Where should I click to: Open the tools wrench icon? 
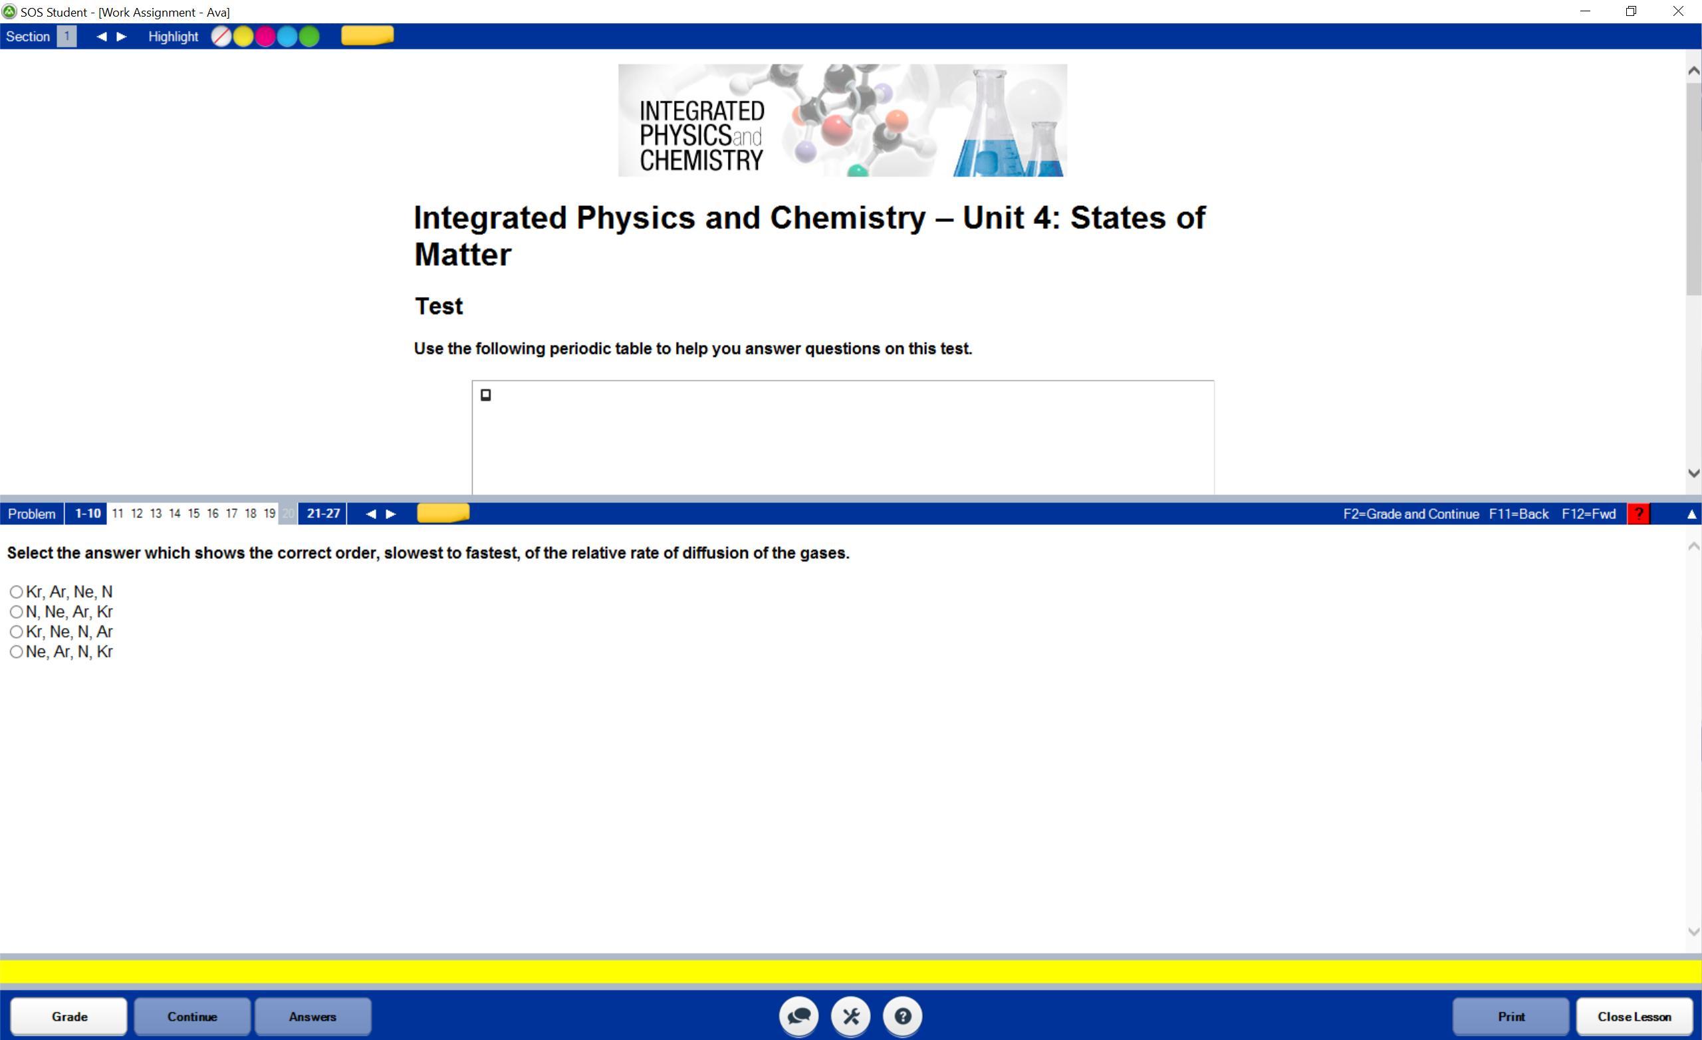pos(851,1016)
